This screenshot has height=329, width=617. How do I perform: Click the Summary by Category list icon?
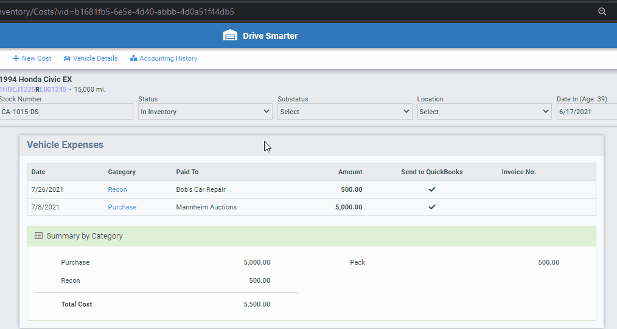point(38,236)
